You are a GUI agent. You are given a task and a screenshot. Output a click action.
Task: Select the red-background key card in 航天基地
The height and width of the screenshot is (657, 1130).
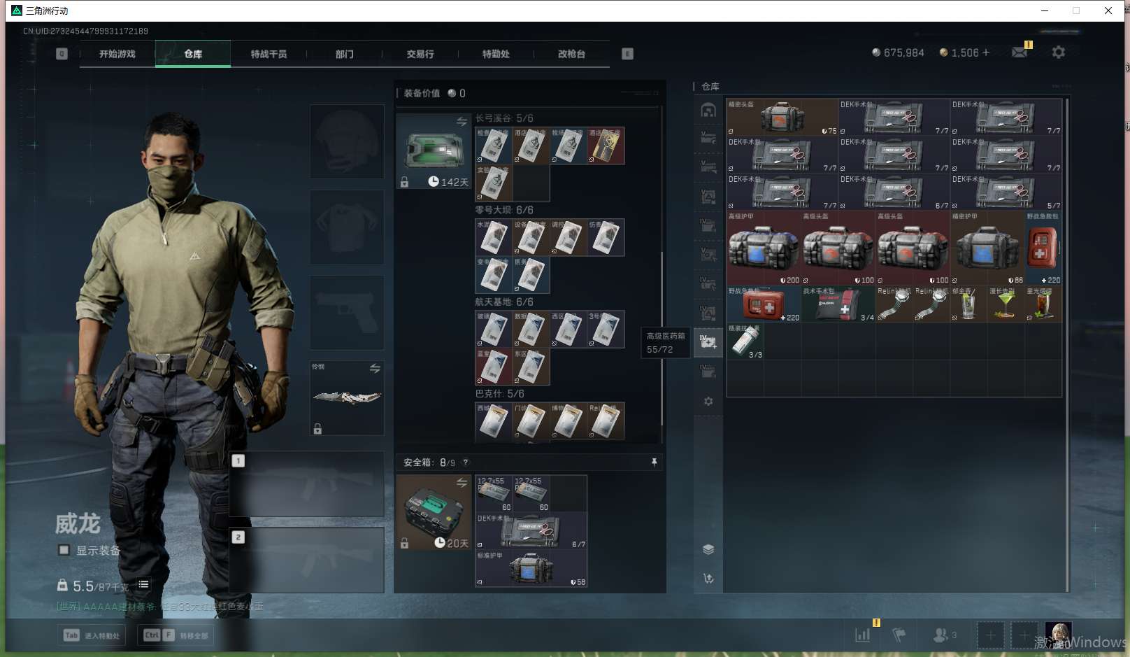(x=494, y=367)
